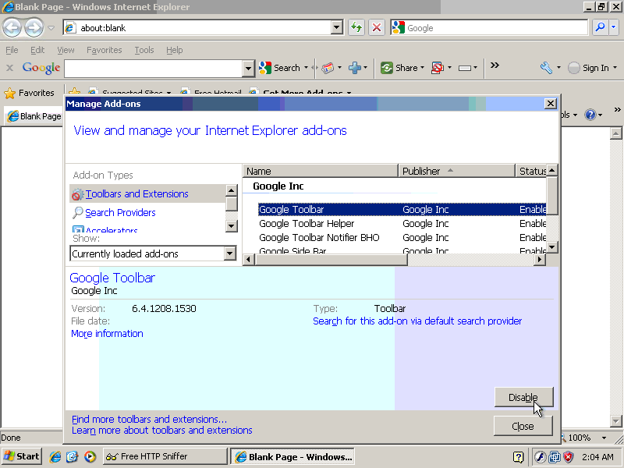Open the Windows Start menu
Screen dimensions: 624x468
22,456
